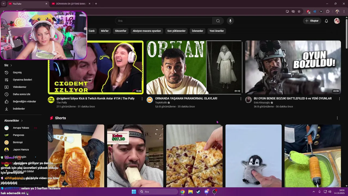
Task: Open the Windows Start menu
Action: pyautogui.click(x=134, y=192)
